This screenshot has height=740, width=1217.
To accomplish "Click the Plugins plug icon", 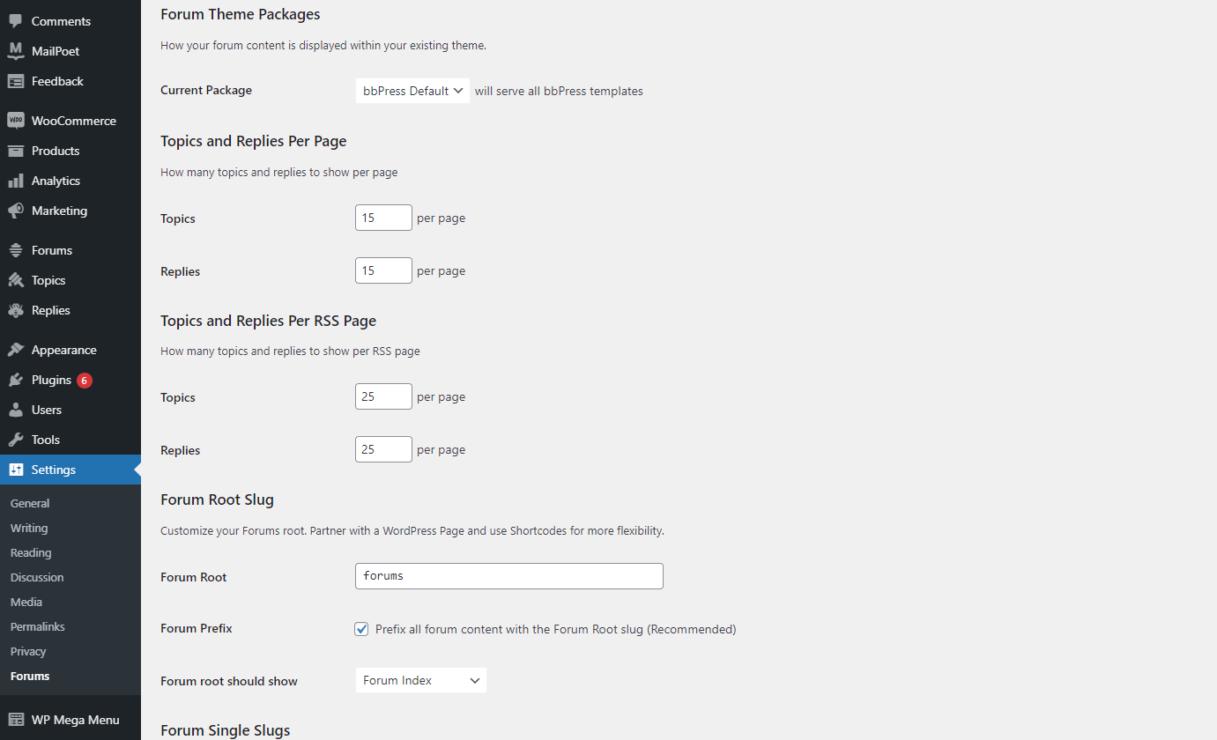I will pyautogui.click(x=15, y=380).
